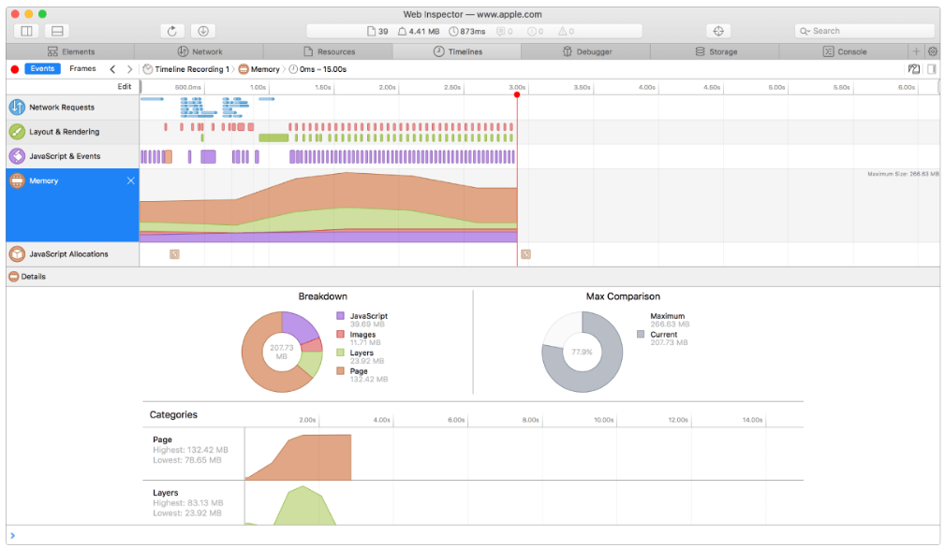Click the dock-to-side layout icon
Screen dimensions: 945x548
click(x=26, y=31)
